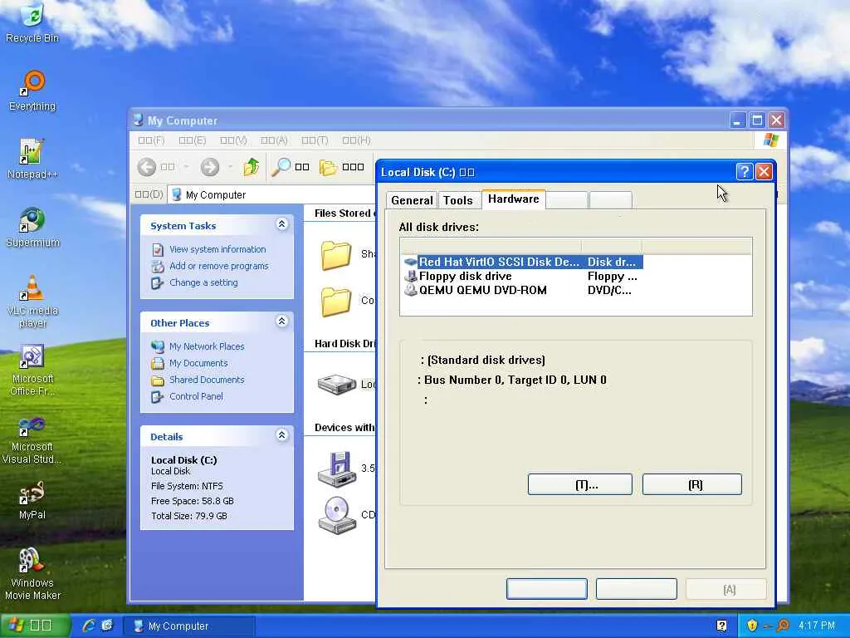
Task: Open the (V) View menu
Action: coord(233,140)
